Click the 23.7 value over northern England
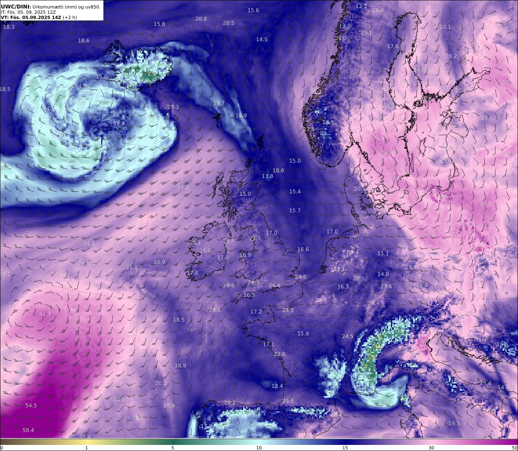 click(255, 238)
